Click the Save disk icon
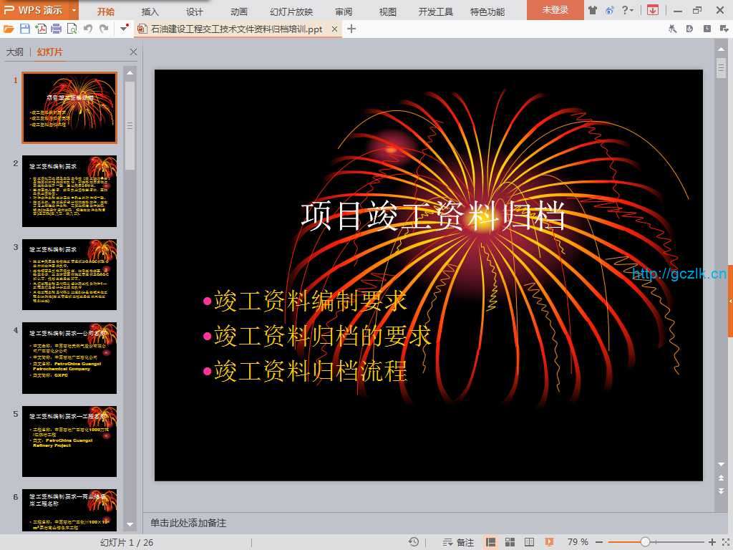Image resolution: width=733 pixels, height=550 pixels. 25,29
